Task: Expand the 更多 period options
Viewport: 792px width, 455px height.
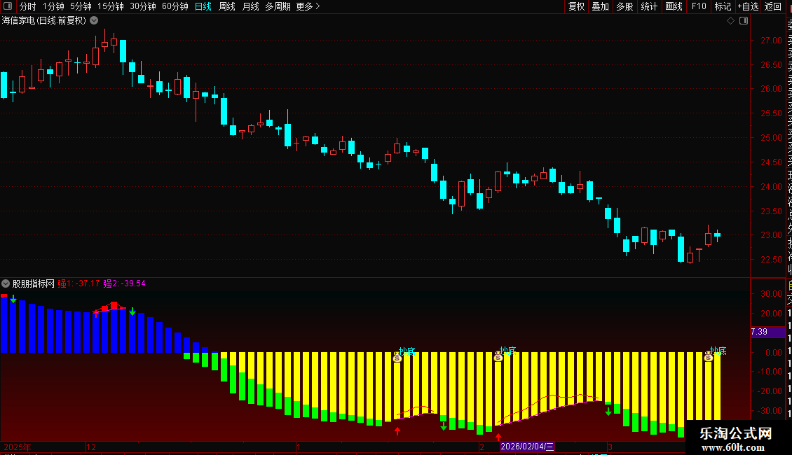Action: point(308,6)
